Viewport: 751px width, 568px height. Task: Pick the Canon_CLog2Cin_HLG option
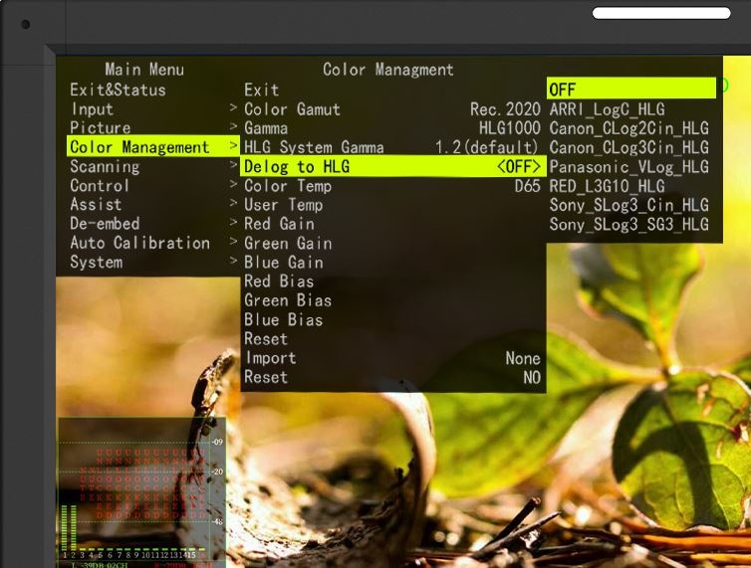tap(628, 127)
